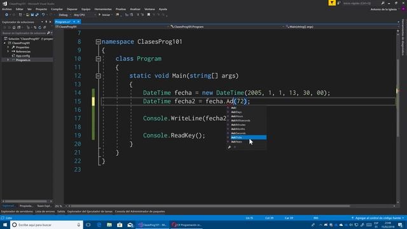The width and height of the screenshot is (407, 229).
Task: Open the Proyecto menu
Action: [41, 9]
